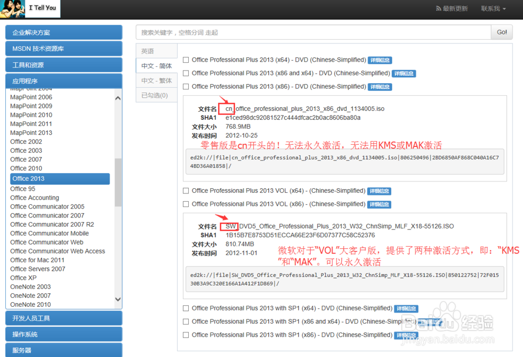Select Office Communicator Mobile
This screenshot has height=357, width=523.
[x=49, y=233]
